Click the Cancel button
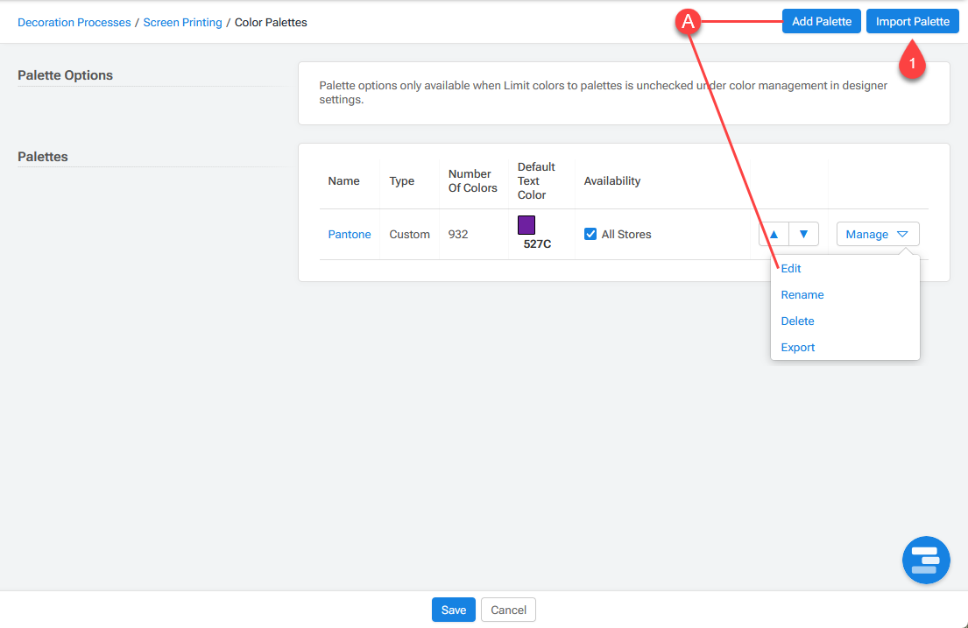Viewport: 968px width, 628px height. pyautogui.click(x=508, y=610)
